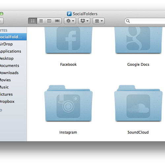Open Movies in the sidebar

(x=13, y=80)
